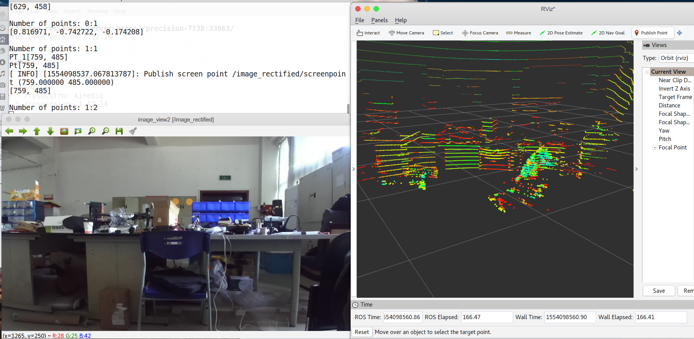Collapse left panel with arrow handle
The height and width of the screenshot is (339, 694).
click(353, 169)
